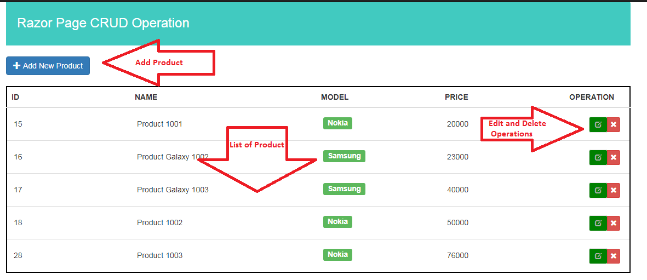
Task: Click the Razor Page CRUD Operation title
Action: (x=104, y=23)
